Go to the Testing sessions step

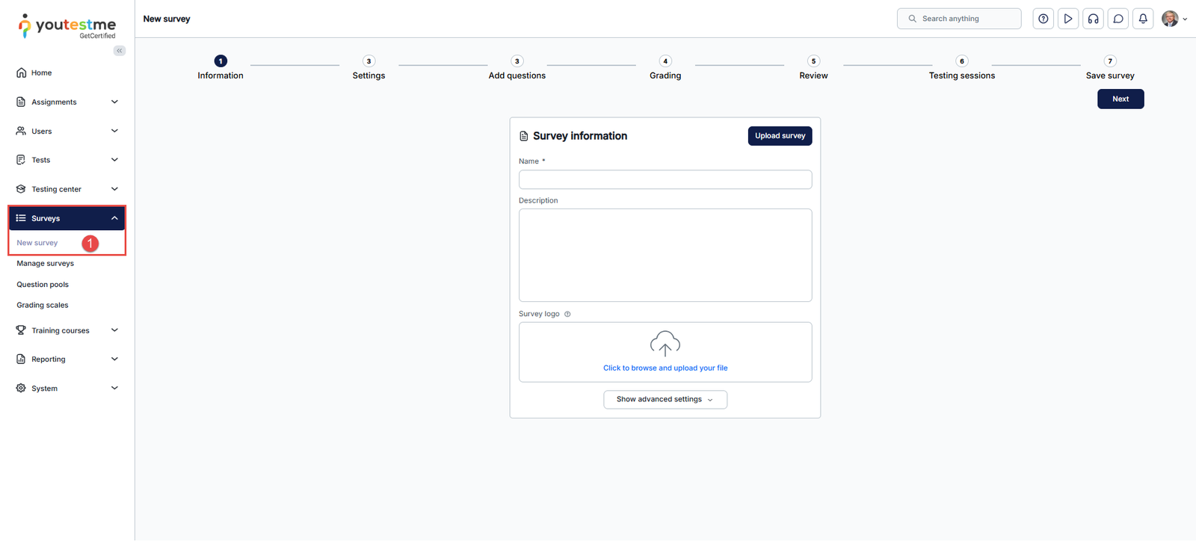pyautogui.click(x=962, y=67)
